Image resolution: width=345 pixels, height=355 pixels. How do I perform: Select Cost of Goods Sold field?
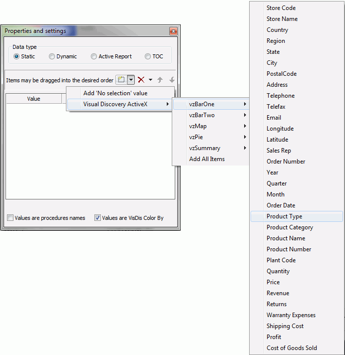tap(297, 348)
